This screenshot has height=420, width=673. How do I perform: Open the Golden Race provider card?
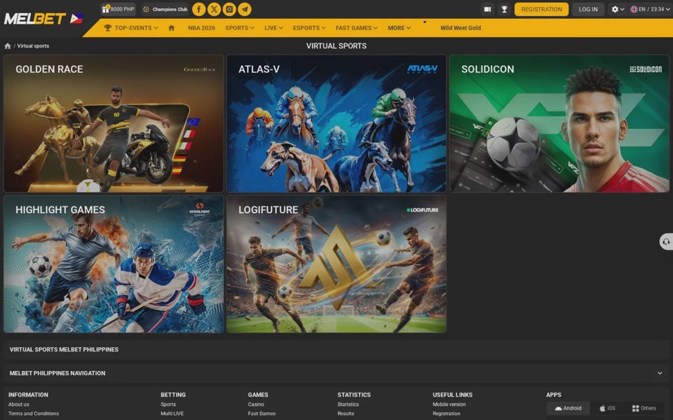coord(114,123)
